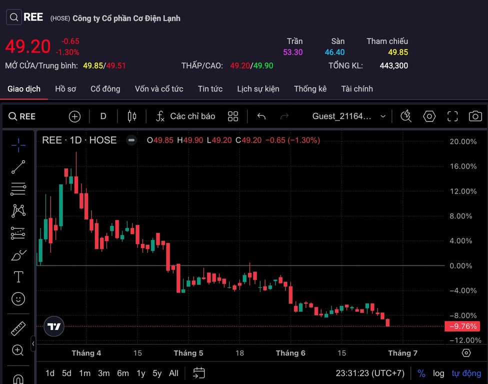Select the forecasting and measurement tool
Image resolution: width=488 pixels, height=384 pixels.
[18, 233]
